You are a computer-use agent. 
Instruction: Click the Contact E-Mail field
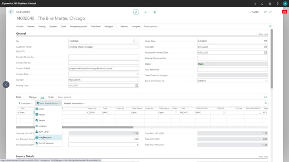click(x=103, y=68)
